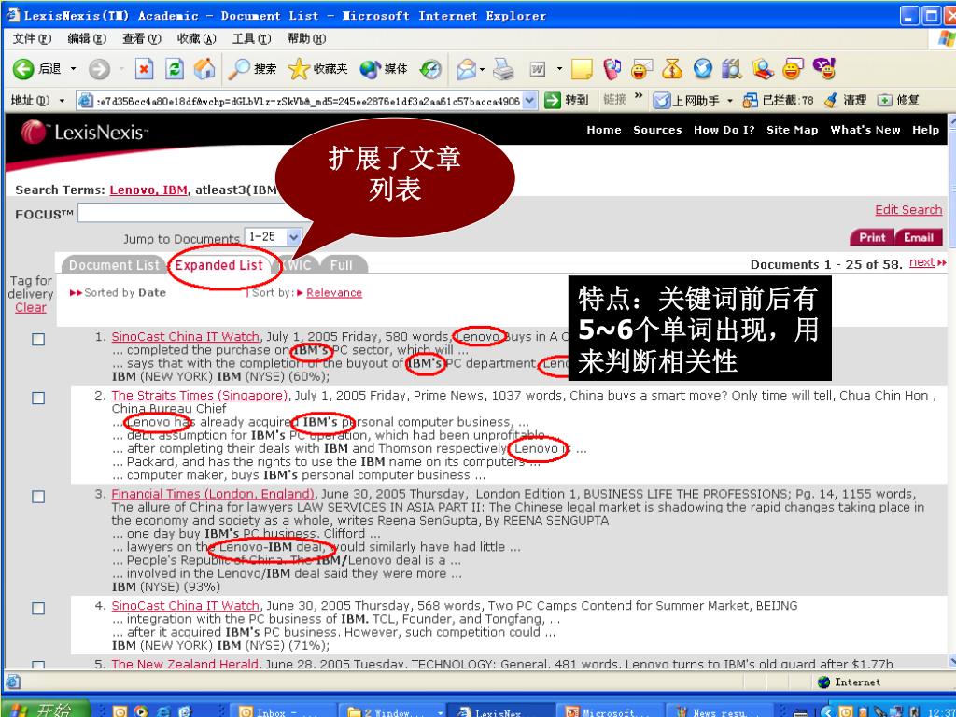The width and height of the screenshot is (956, 717).
Task: Open the Jump to Documents 1-25 dropdown
Action: tap(274, 236)
